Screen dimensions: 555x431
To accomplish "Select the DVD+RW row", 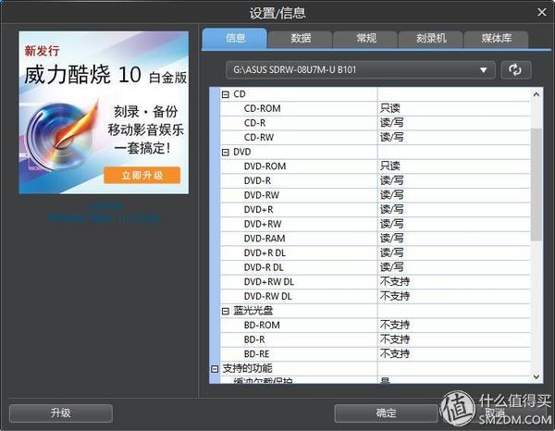I will click(376, 225).
